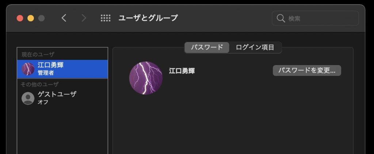
Task: Click the 江口勇輝 name beside profile picture
Action: point(182,71)
